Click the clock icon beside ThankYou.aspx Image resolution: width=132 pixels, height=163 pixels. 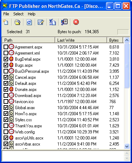pyautogui.click(x=11, y=126)
